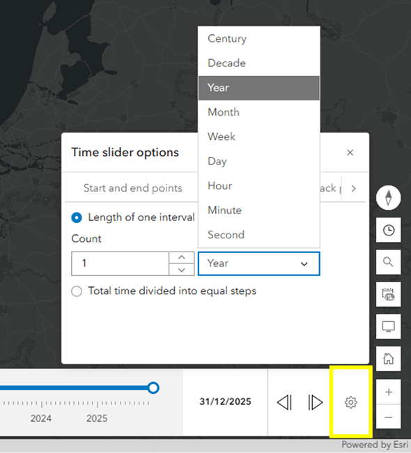Step the time slider forward
Image resolution: width=411 pixels, height=453 pixels.
[x=315, y=402]
